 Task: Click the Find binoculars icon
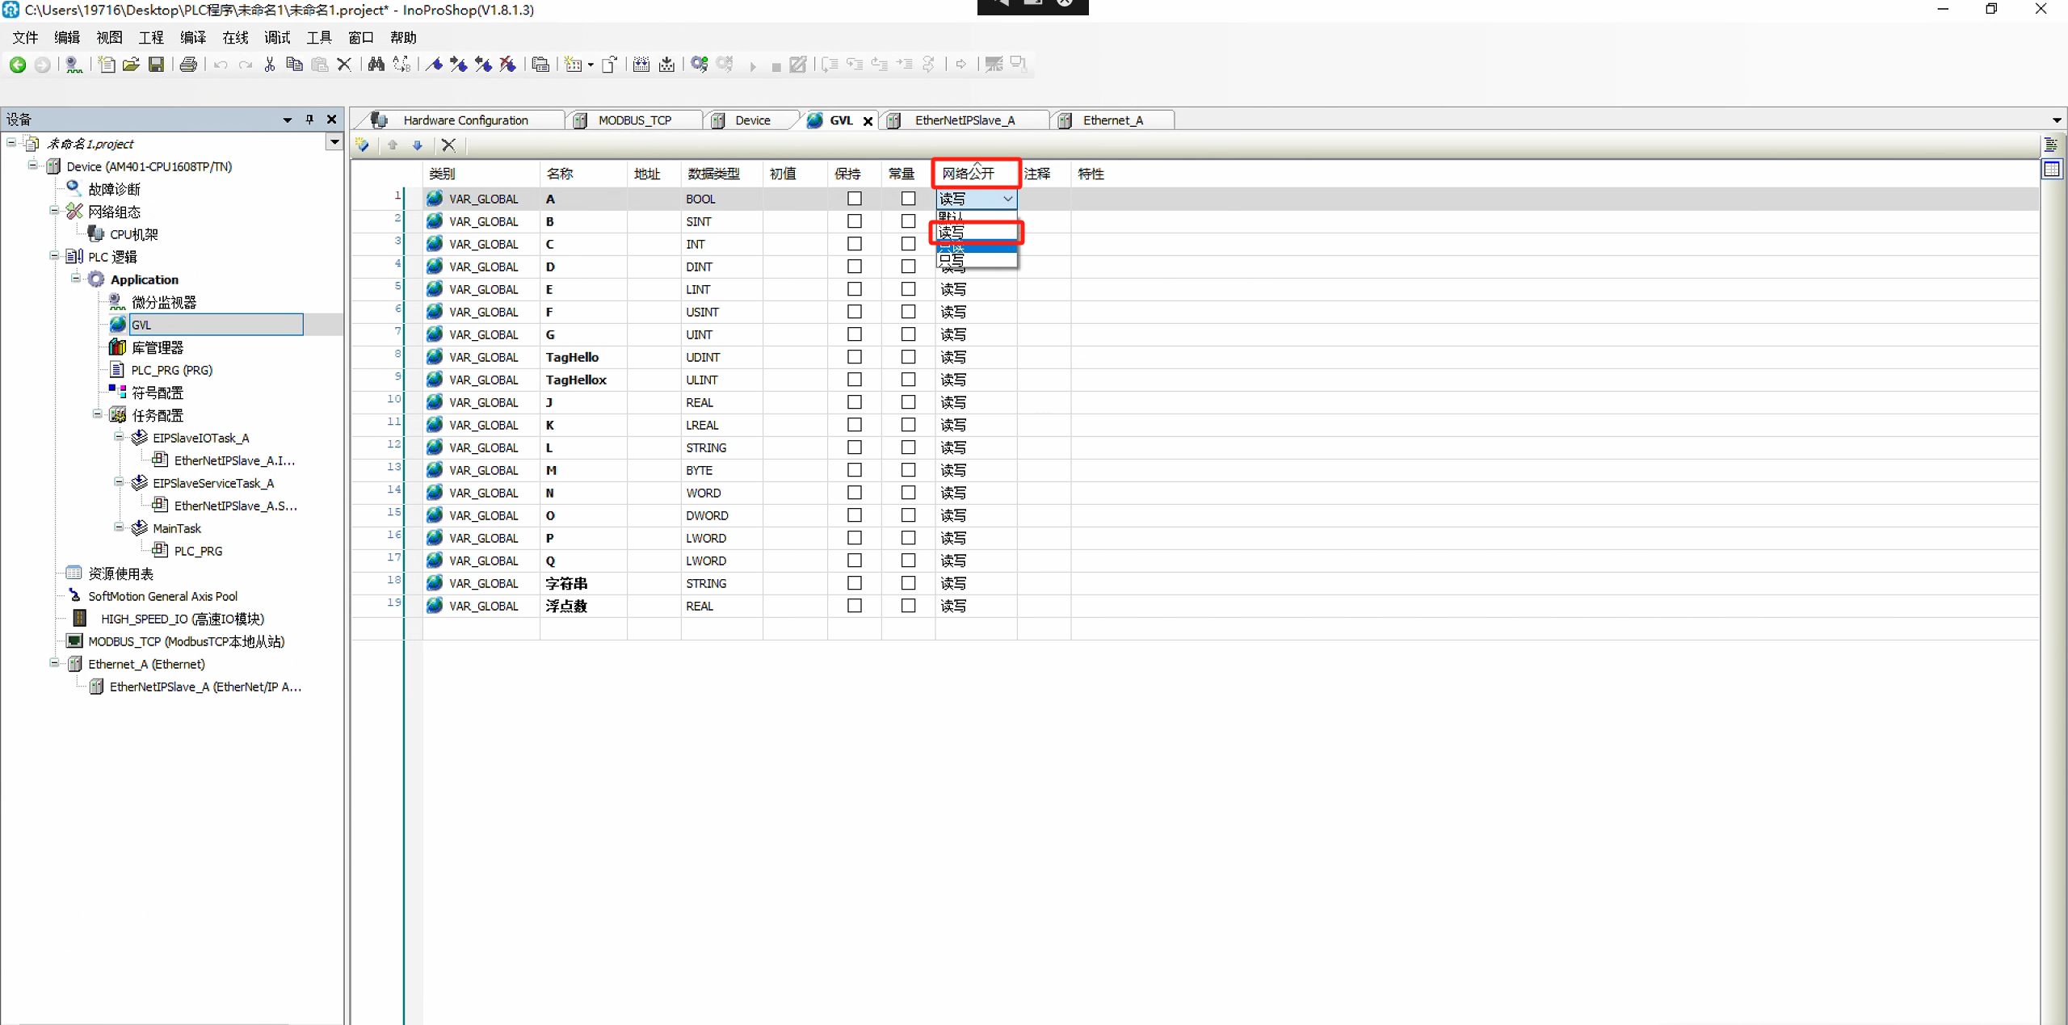[376, 65]
